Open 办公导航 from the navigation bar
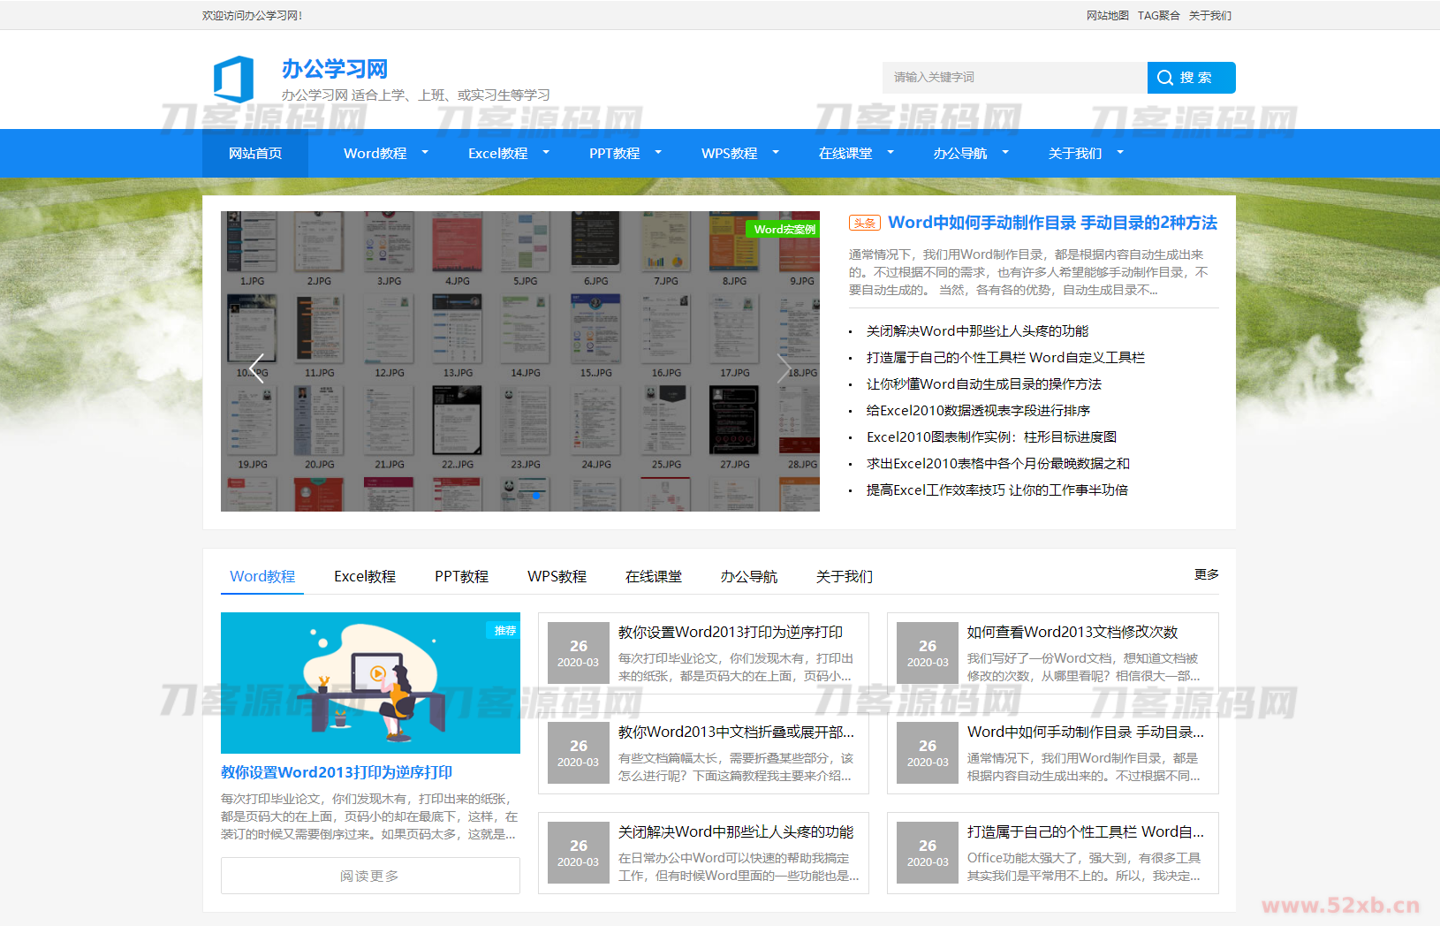Screen dimensions: 1440x926 coord(962,153)
